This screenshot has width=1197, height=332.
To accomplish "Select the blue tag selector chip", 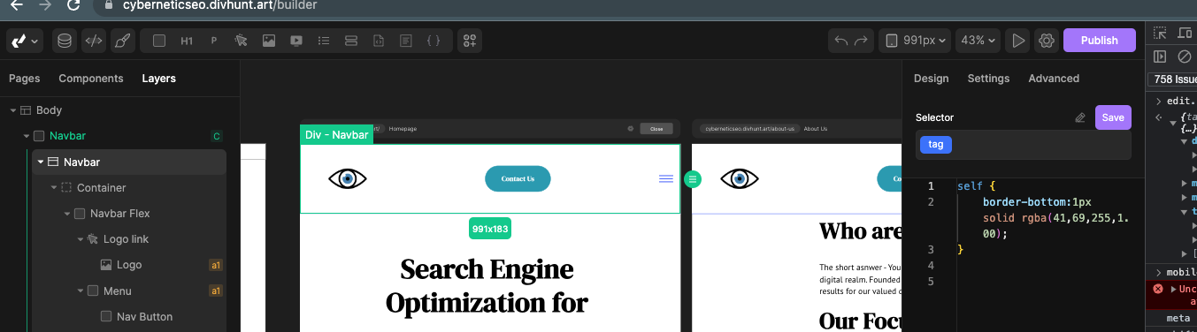I will click(x=936, y=145).
